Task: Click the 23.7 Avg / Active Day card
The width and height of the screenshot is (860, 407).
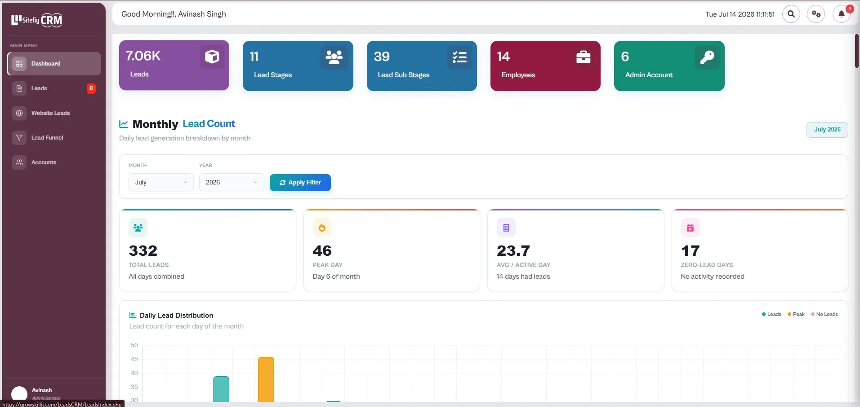Action: coord(576,250)
